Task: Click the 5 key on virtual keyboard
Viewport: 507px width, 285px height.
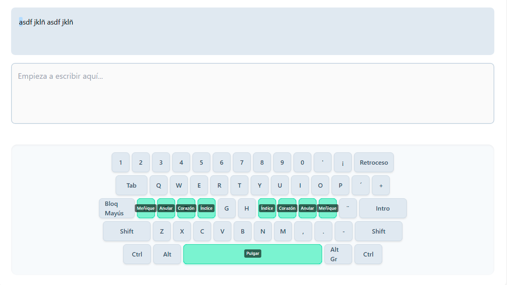Action: click(202, 162)
